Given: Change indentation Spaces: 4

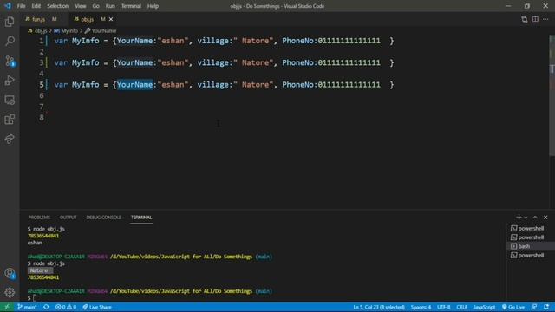Looking at the screenshot, I should (421, 307).
